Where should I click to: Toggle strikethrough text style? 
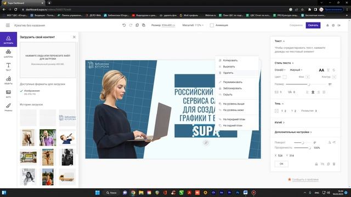334,70
